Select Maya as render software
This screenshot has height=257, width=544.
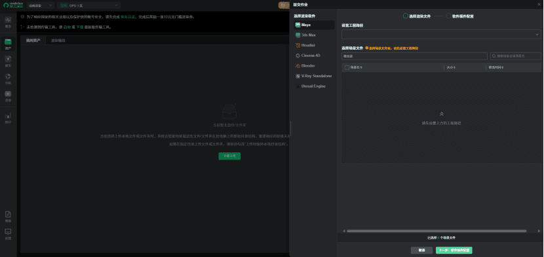[314, 25]
